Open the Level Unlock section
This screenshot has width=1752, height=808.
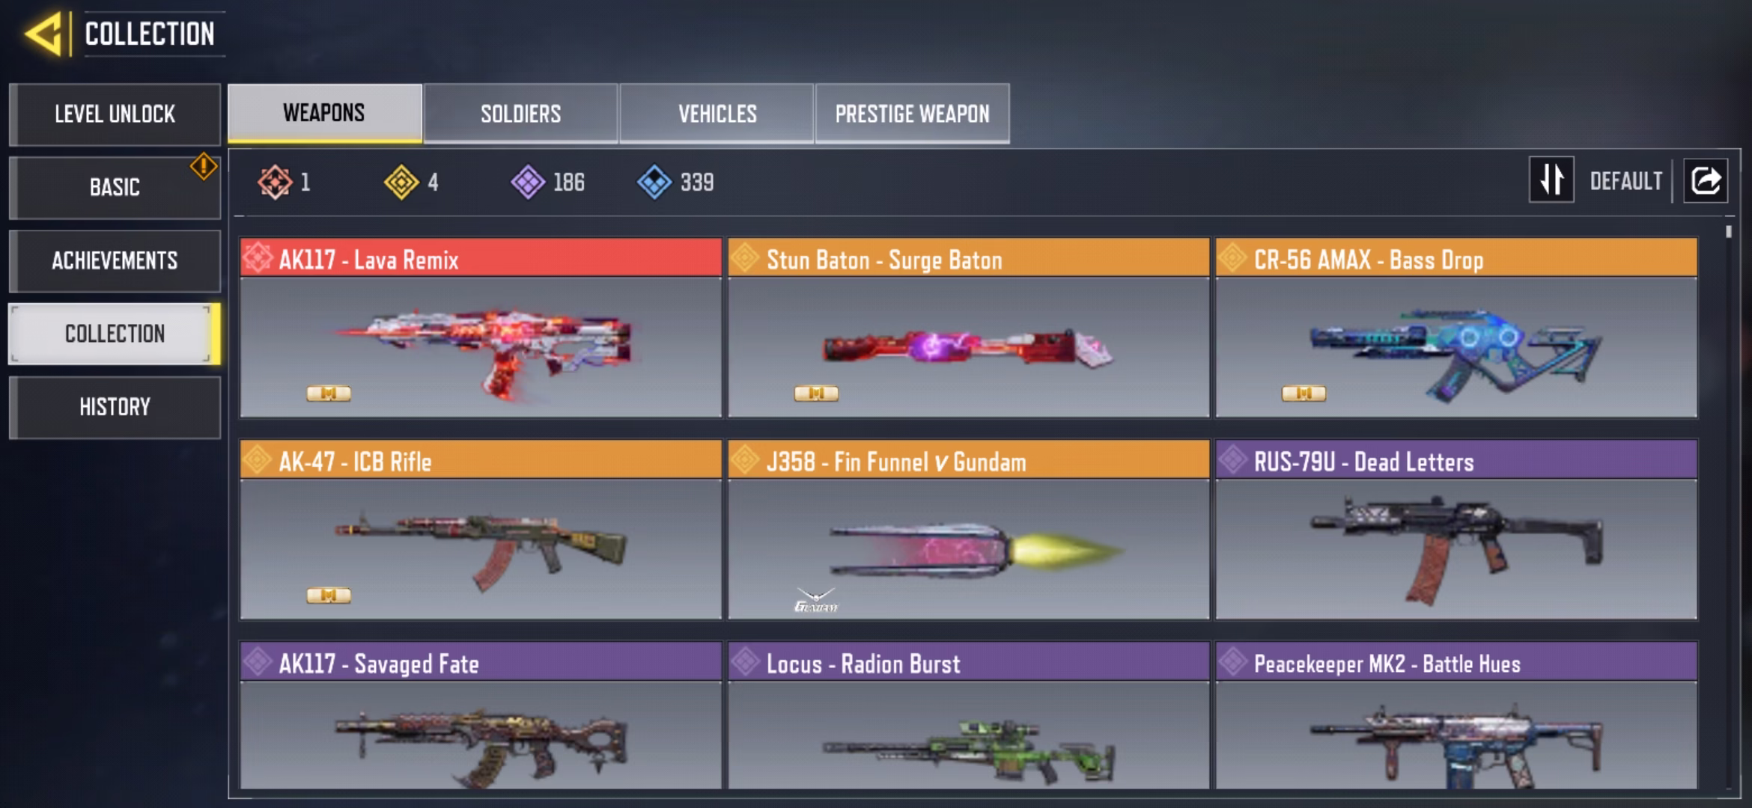(x=115, y=114)
